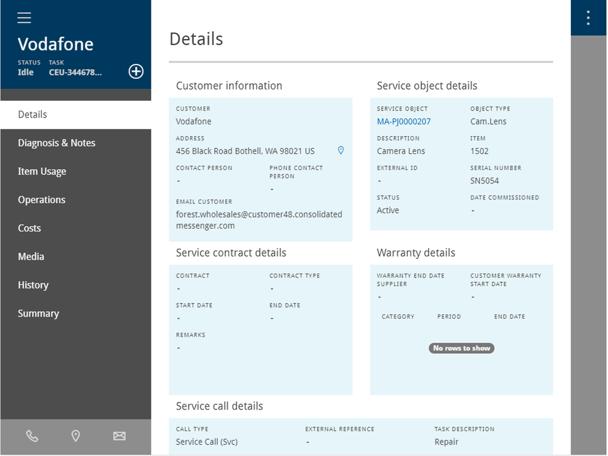Click the location pin in bottom bar
This screenshot has width=608, height=456.
coord(75,436)
